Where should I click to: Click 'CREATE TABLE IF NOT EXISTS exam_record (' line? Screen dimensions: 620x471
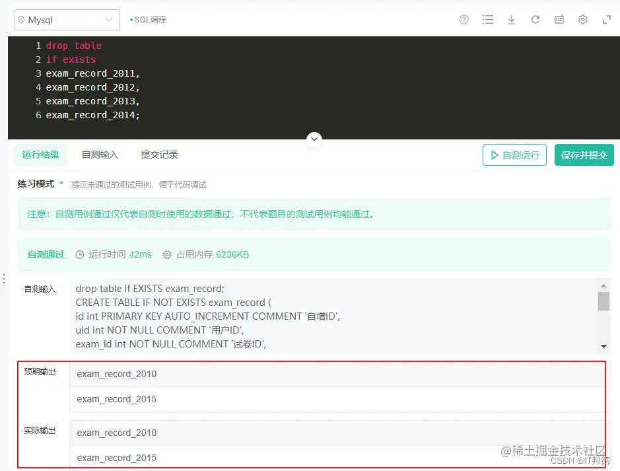click(174, 303)
